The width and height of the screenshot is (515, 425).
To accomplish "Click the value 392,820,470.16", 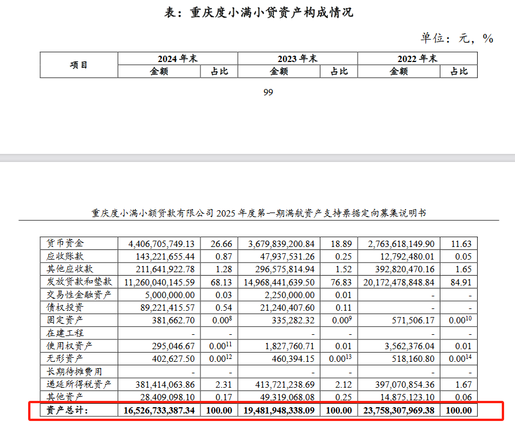I will pos(405,269).
